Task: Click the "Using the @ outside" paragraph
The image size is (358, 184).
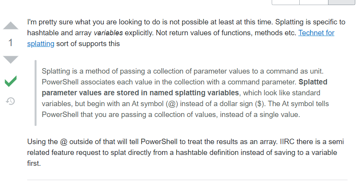Action: [185, 152]
